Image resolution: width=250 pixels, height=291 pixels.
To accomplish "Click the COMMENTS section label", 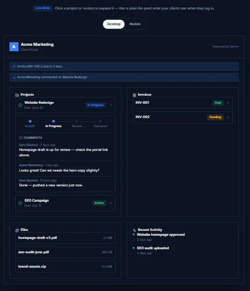I will [33, 138].
